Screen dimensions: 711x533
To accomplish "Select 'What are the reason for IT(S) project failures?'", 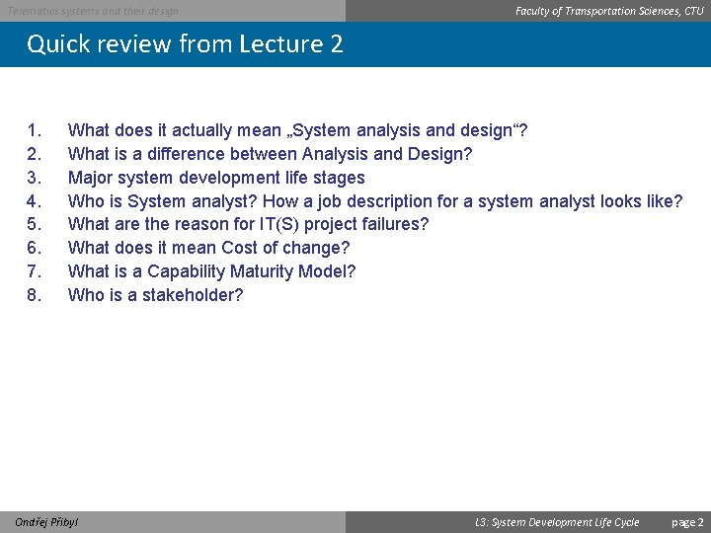I will point(248,224).
